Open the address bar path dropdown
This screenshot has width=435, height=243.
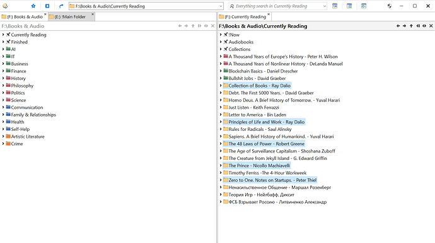point(221,6)
